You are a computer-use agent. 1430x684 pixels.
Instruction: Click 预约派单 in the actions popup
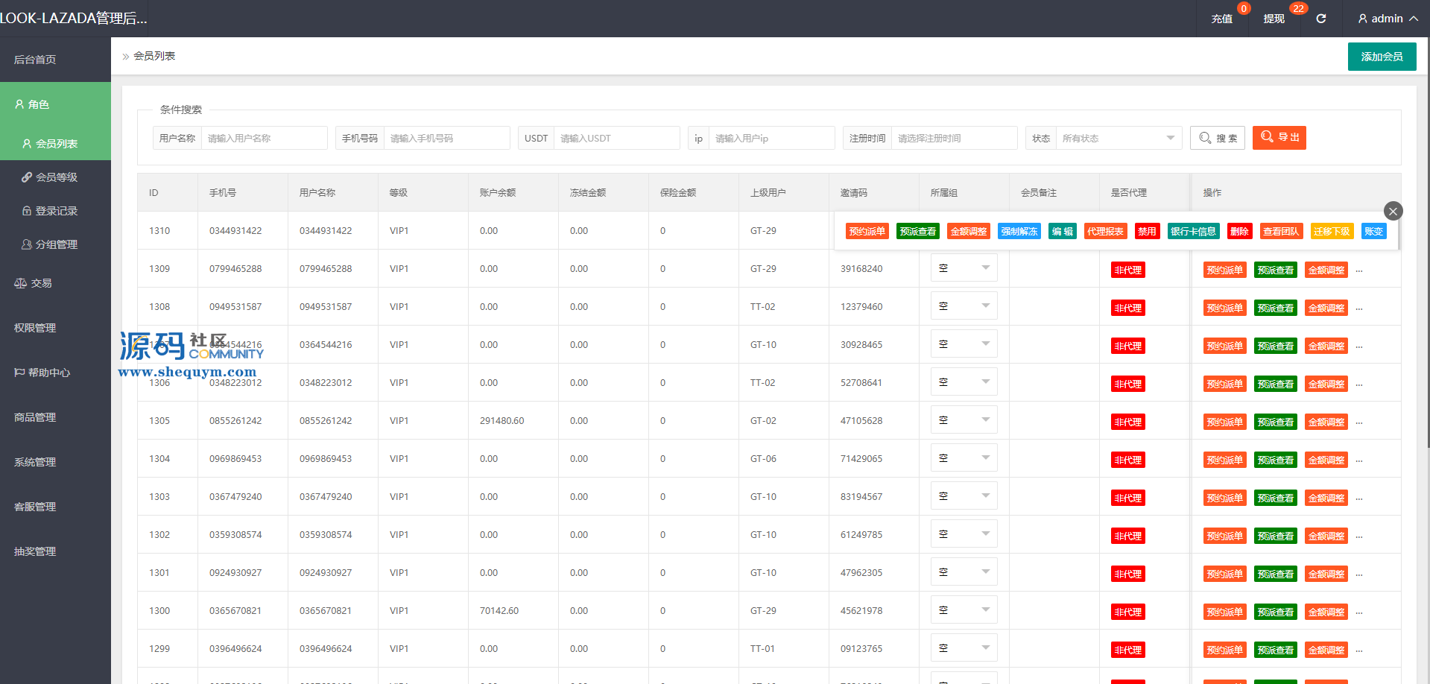click(867, 231)
